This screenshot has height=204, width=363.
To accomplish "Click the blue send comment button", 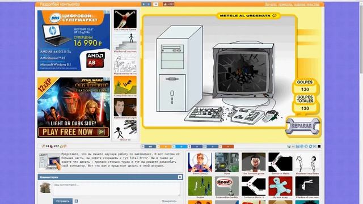I will pos(63,201).
